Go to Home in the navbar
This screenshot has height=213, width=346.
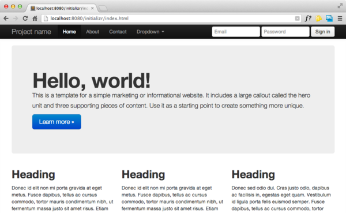[x=69, y=32]
